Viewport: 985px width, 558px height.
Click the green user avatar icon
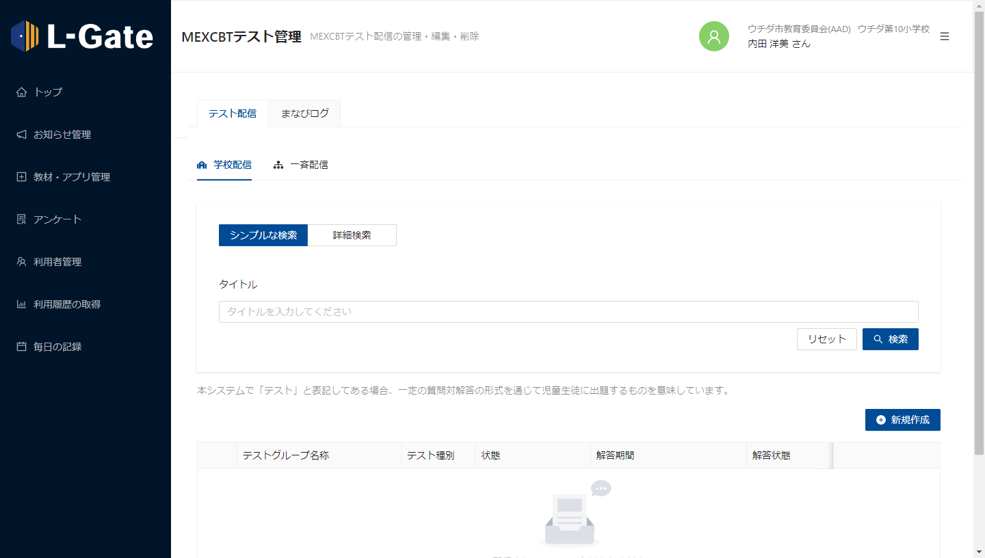pyautogui.click(x=713, y=36)
